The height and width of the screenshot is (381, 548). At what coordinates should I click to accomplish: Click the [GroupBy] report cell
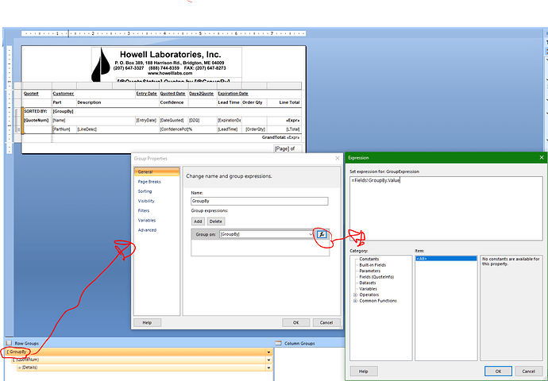176,111
